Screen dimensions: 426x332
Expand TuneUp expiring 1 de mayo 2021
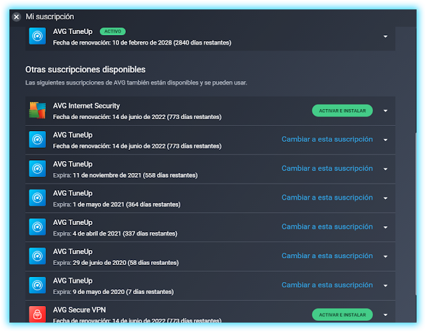pos(385,198)
